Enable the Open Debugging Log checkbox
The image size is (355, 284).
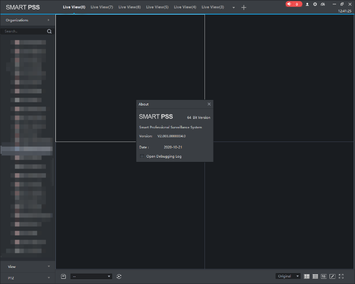[x=142, y=156]
